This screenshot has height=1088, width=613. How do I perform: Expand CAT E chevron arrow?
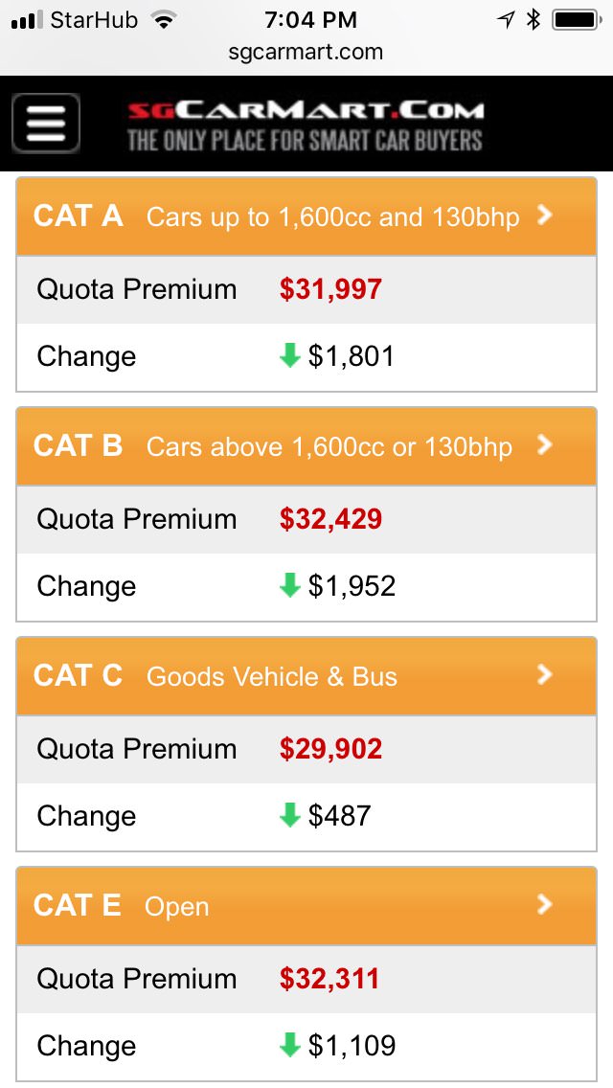click(545, 905)
